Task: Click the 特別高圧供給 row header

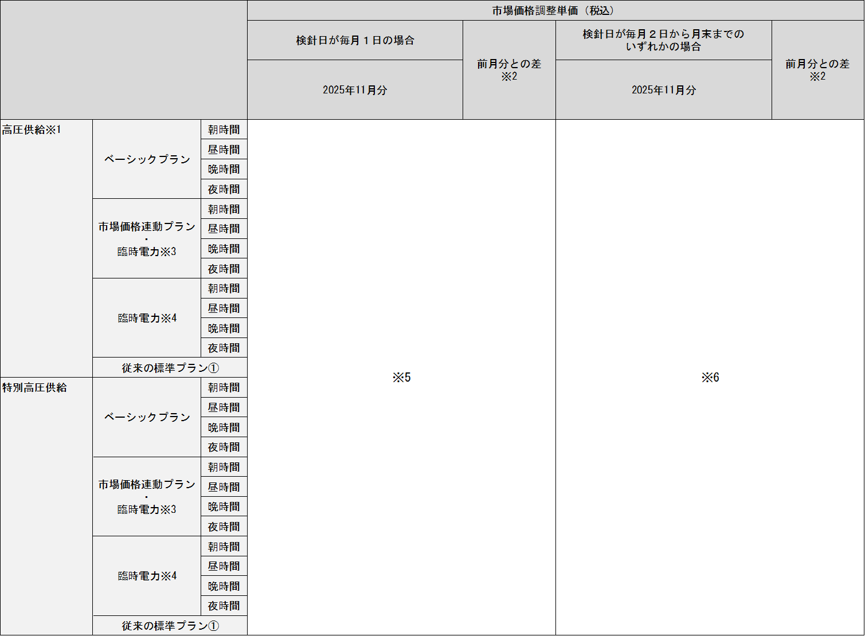Action: [x=34, y=388]
